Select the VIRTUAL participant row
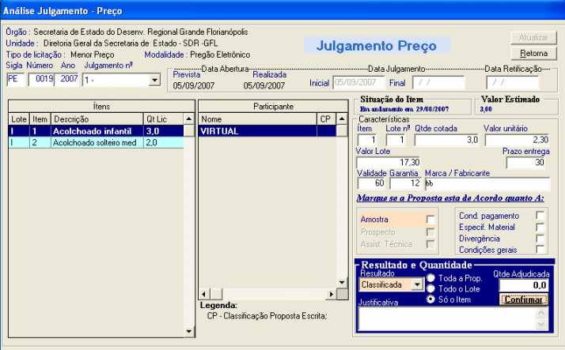This screenshot has height=350, width=565. point(267,131)
